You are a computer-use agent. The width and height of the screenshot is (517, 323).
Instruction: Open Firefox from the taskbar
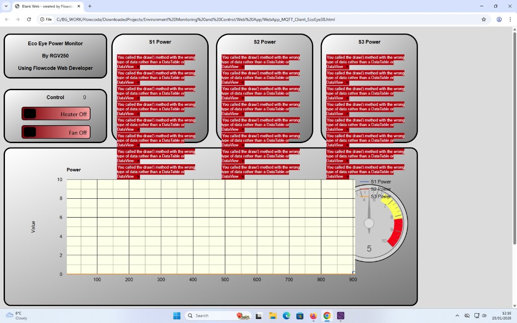coord(313,316)
